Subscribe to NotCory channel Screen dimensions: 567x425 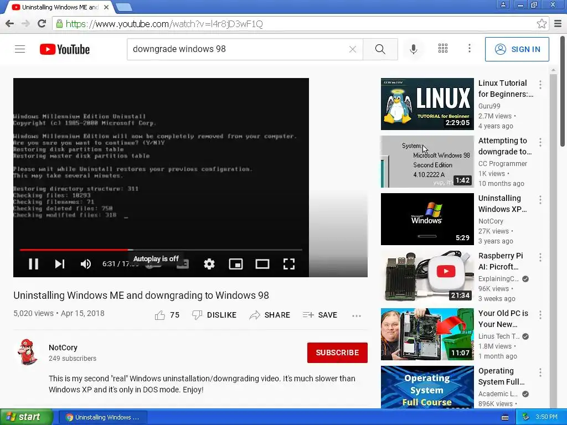tap(337, 353)
